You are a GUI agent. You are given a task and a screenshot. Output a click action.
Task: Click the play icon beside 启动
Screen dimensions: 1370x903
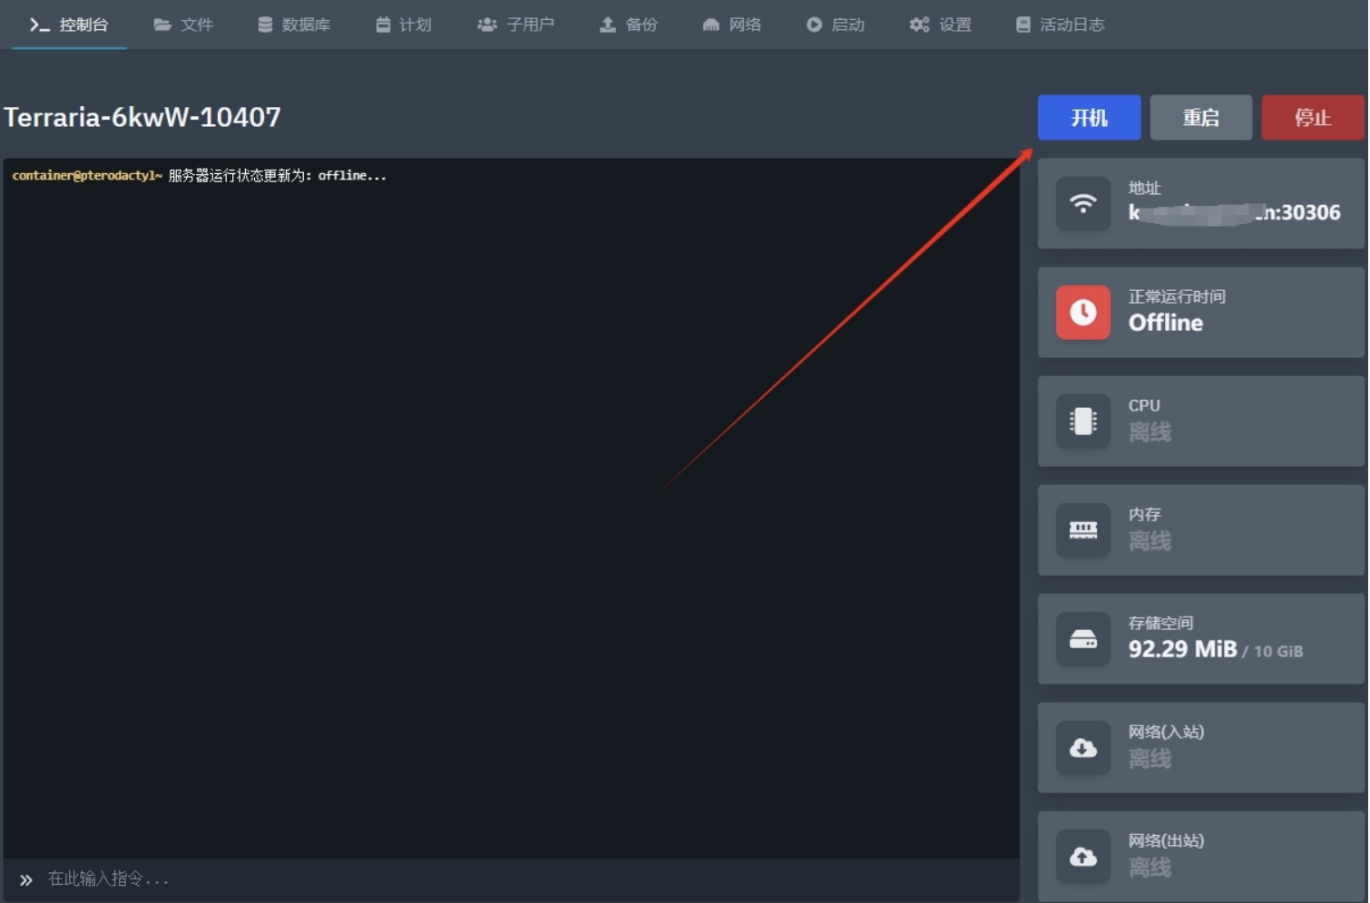(x=814, y=24)
